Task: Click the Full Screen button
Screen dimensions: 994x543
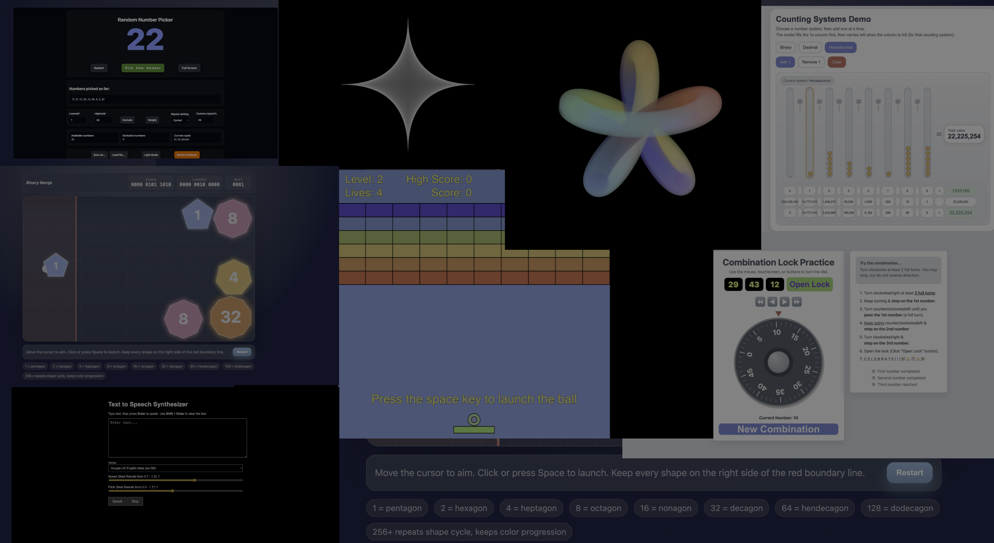Action: click(x=189, y=68)
